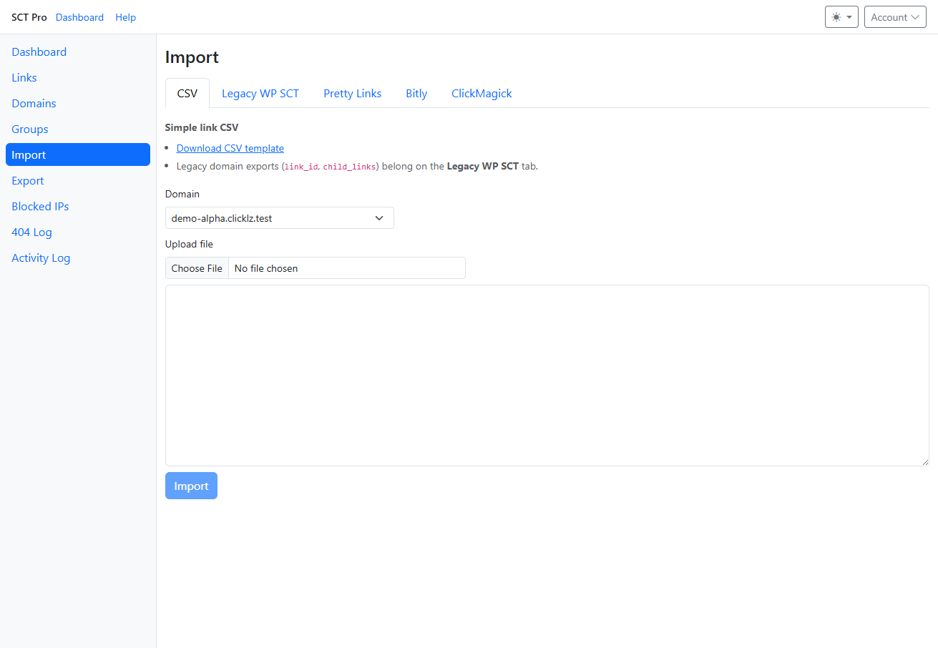
Task: Click the 'Import' page heading
Action: [192, 57]
